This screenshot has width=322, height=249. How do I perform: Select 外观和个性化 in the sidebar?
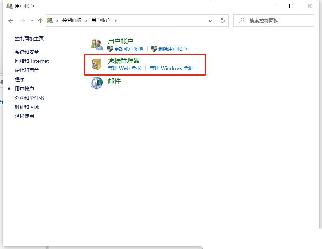[x=29, y=98]
